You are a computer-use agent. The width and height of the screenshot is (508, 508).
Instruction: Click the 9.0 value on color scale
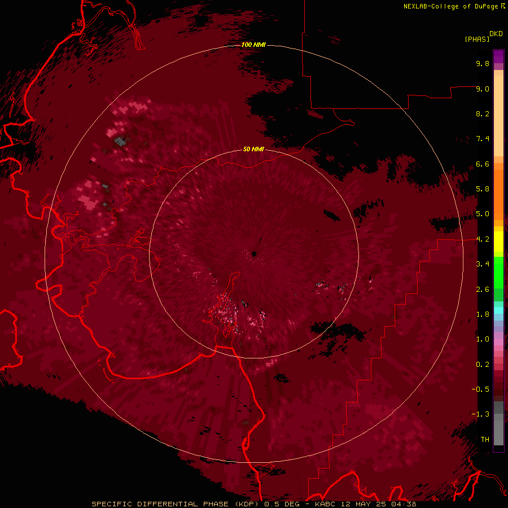(483, 89)
